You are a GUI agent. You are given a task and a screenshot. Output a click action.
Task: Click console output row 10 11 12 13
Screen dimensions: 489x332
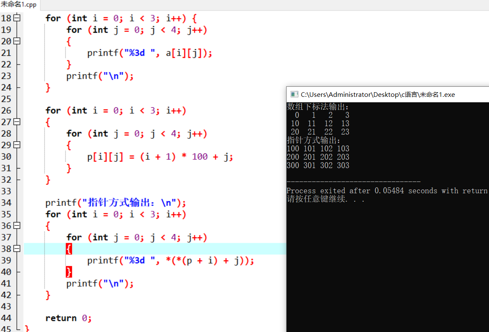pyautogui.click(x=320, y=124)
